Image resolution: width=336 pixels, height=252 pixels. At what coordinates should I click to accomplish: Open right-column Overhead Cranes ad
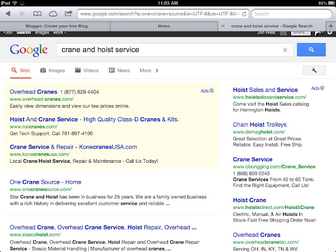pos(257,235)
